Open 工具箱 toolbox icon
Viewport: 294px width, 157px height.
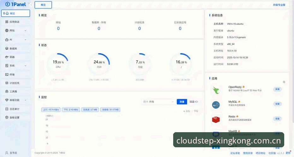(x=7, y=91)
